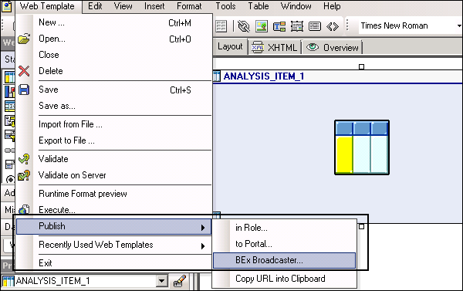This screenshot has height=291, width=463.
Task: Click the open folder icon
Action: tap(24, 39)
